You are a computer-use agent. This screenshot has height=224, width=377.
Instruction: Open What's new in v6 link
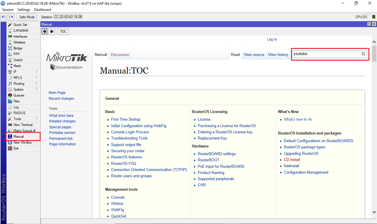coord(298,120)
